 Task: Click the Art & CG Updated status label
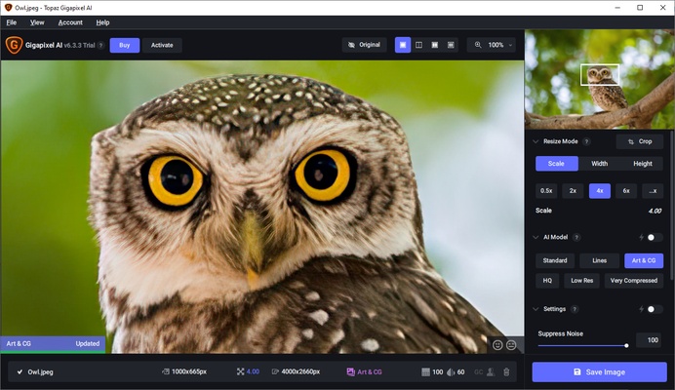(x=53, y=343)
